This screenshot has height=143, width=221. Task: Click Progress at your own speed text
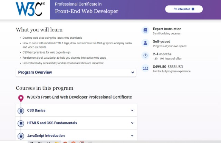coord(170,46)
